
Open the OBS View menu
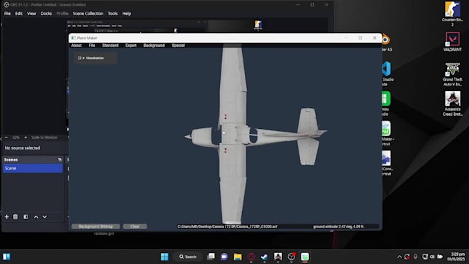coord(32,14)
